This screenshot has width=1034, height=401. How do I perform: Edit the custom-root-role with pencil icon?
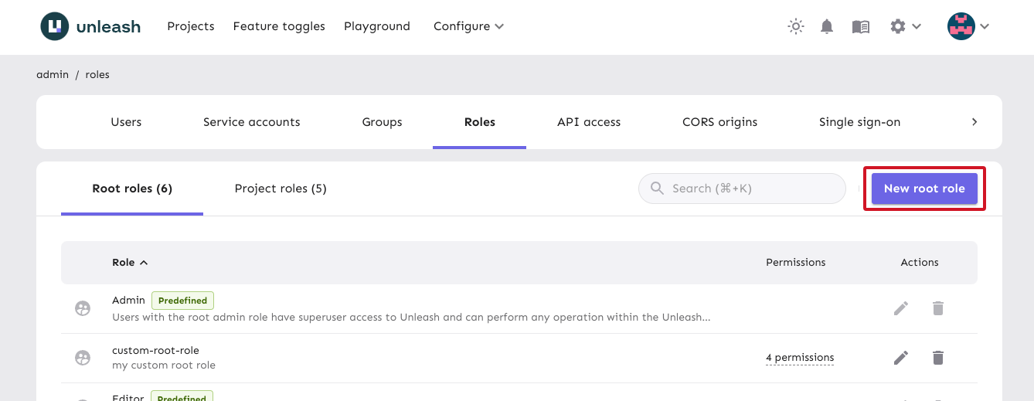pyautogui.click(x=901, y=358)
